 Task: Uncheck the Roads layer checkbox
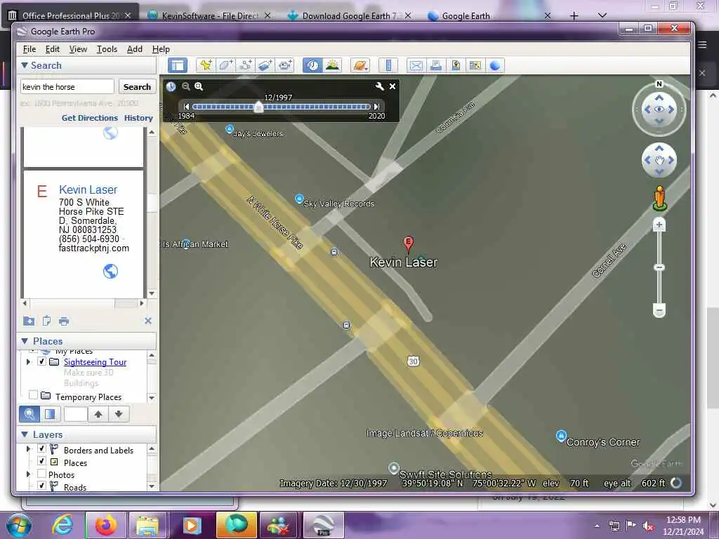(x=41, y=485)
